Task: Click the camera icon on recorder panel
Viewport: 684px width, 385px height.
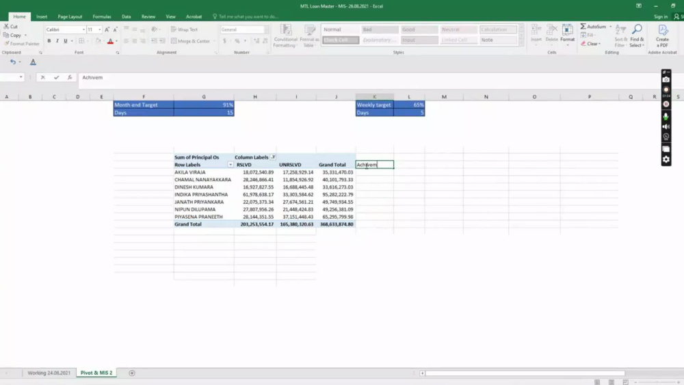Action: [666, 80]
